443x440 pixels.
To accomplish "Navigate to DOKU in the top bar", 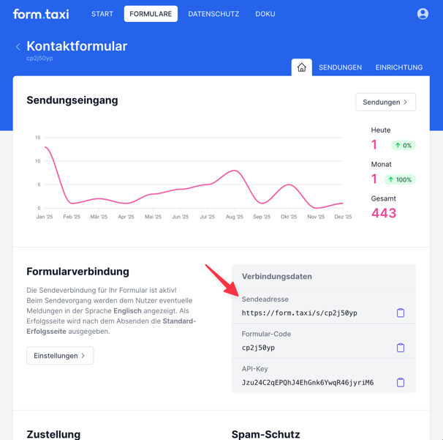I will coord(265,14).
